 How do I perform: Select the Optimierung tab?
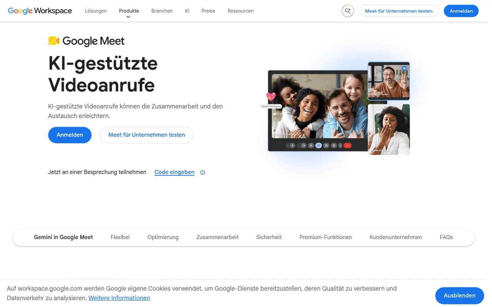coord(163,237)
